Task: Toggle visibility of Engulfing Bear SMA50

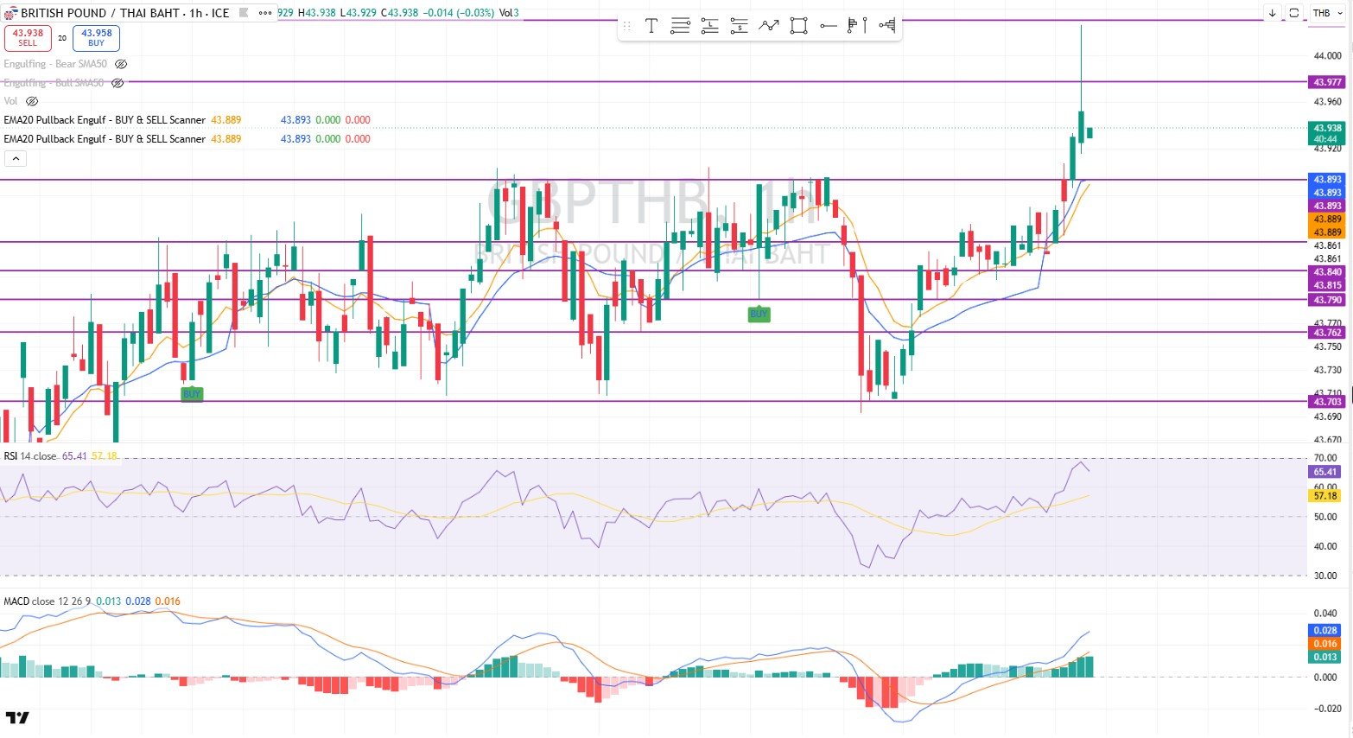Action: (x=121, y=64)
